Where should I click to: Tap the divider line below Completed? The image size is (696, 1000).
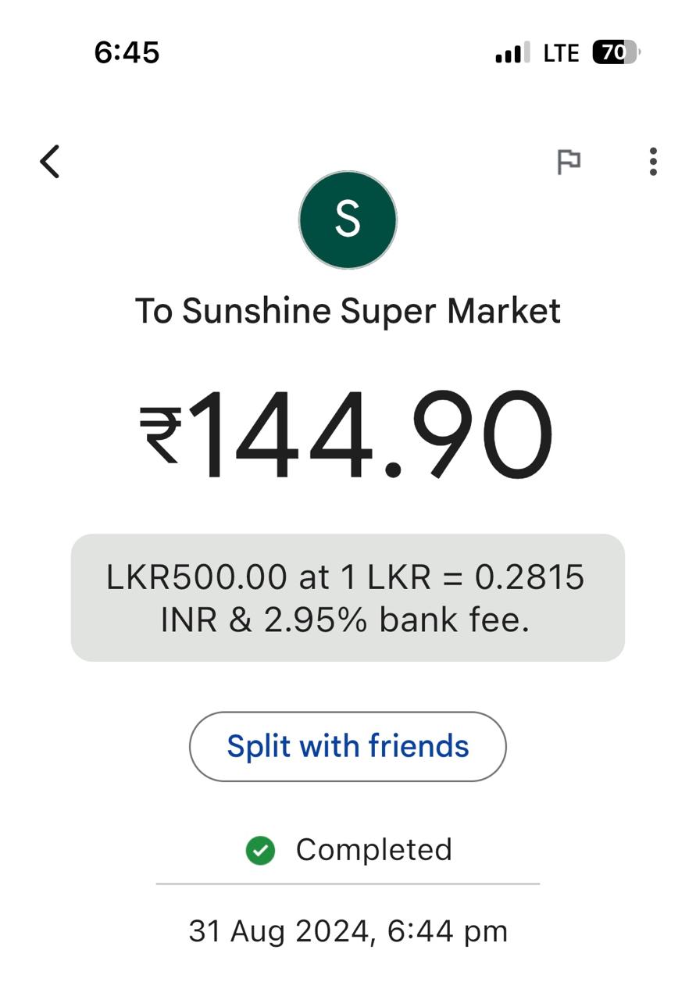point(348,884)
